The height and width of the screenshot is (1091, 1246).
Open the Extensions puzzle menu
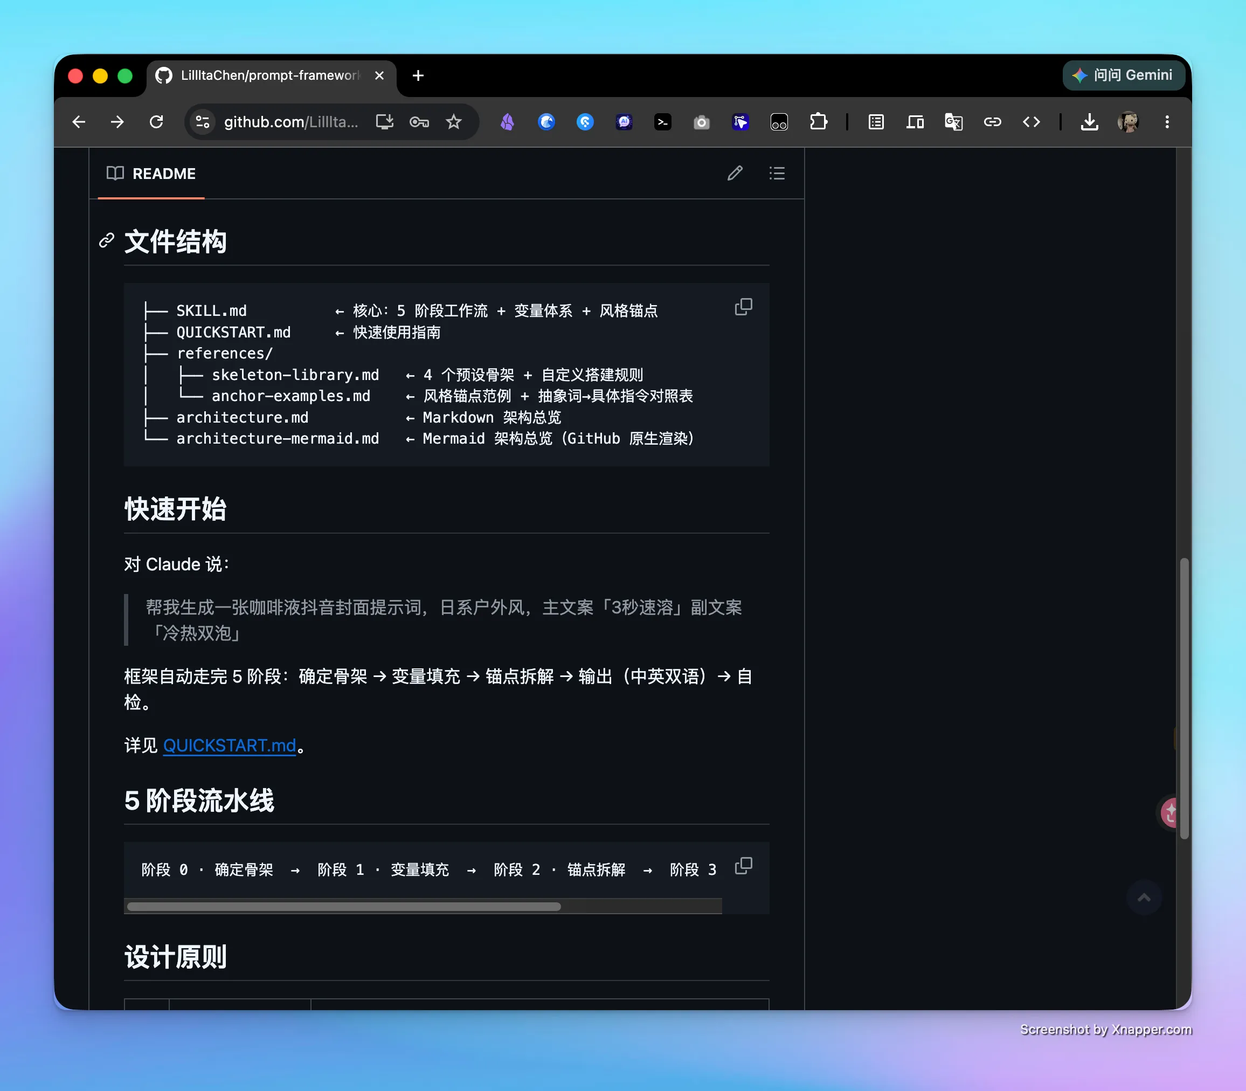click(x=819, y=122)
